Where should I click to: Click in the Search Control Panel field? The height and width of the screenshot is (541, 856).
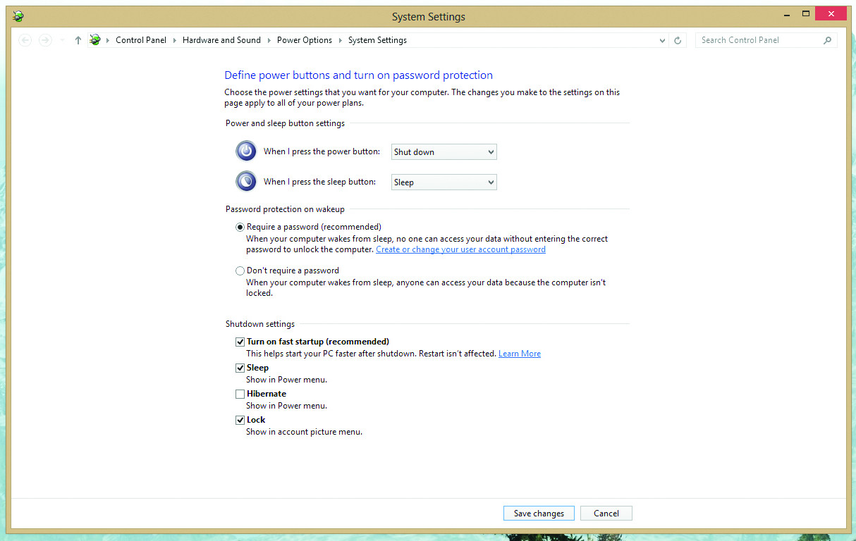coord(758,40)
